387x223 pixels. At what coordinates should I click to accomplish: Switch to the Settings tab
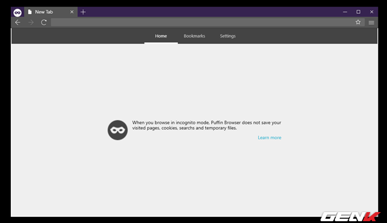click(227, 36)
